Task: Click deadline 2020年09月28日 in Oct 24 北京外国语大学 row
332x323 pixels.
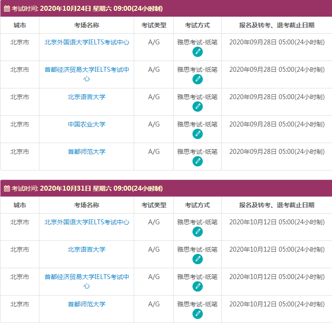Action: (x=277, y=42)
